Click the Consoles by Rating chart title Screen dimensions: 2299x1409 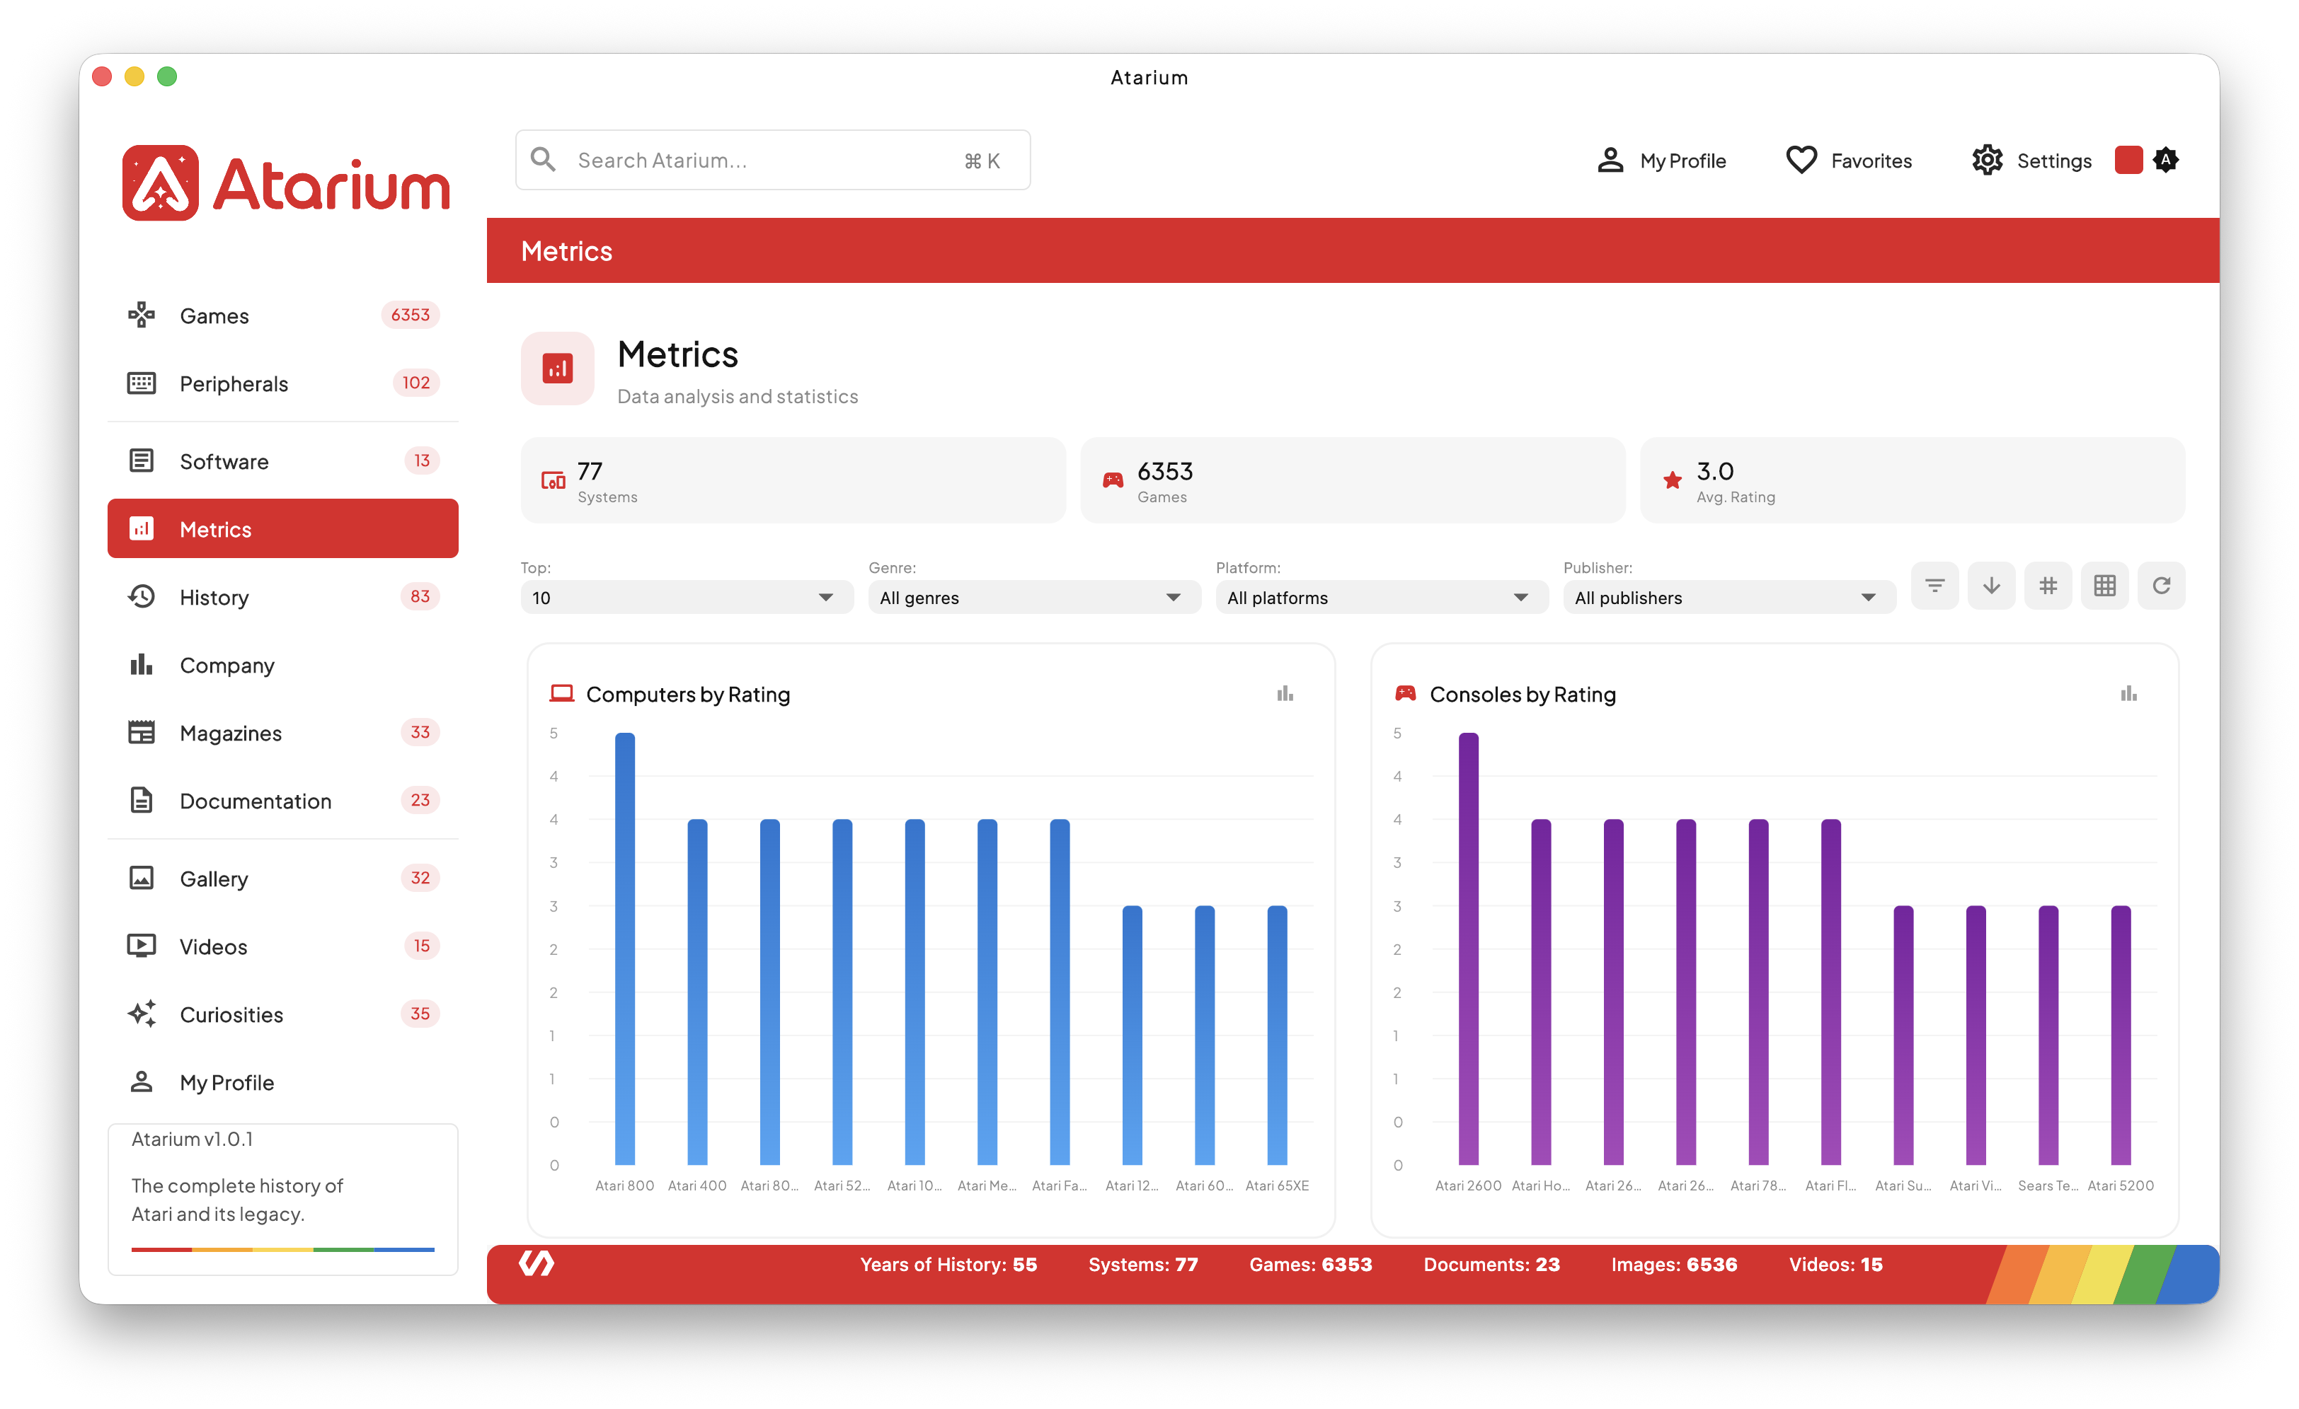(1523, 695)
